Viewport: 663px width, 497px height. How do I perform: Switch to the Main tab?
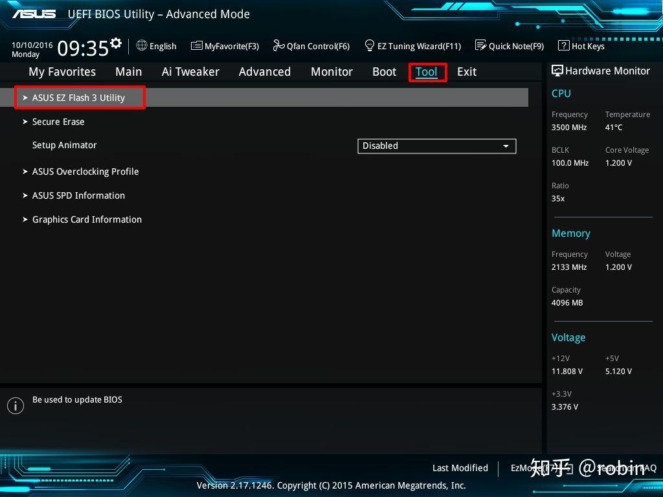(129, 72)
